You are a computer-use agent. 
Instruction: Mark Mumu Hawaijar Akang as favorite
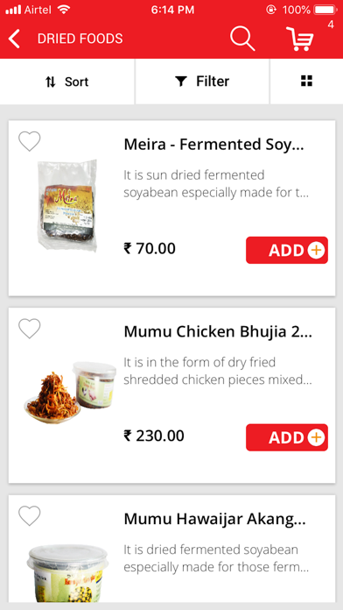[30, 516]
